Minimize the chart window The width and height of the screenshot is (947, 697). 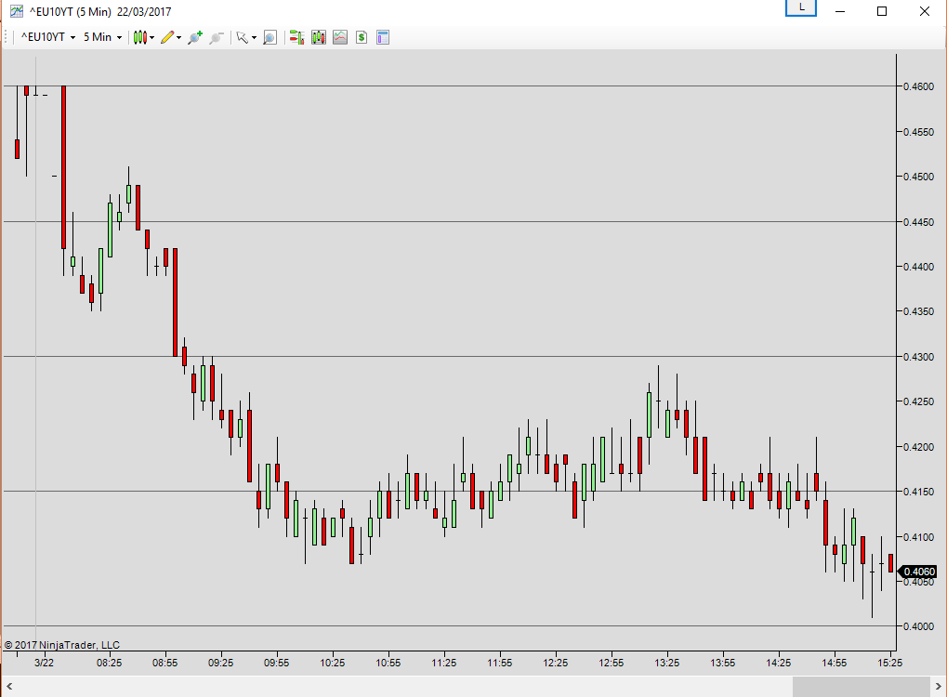(x=839, y=11)
